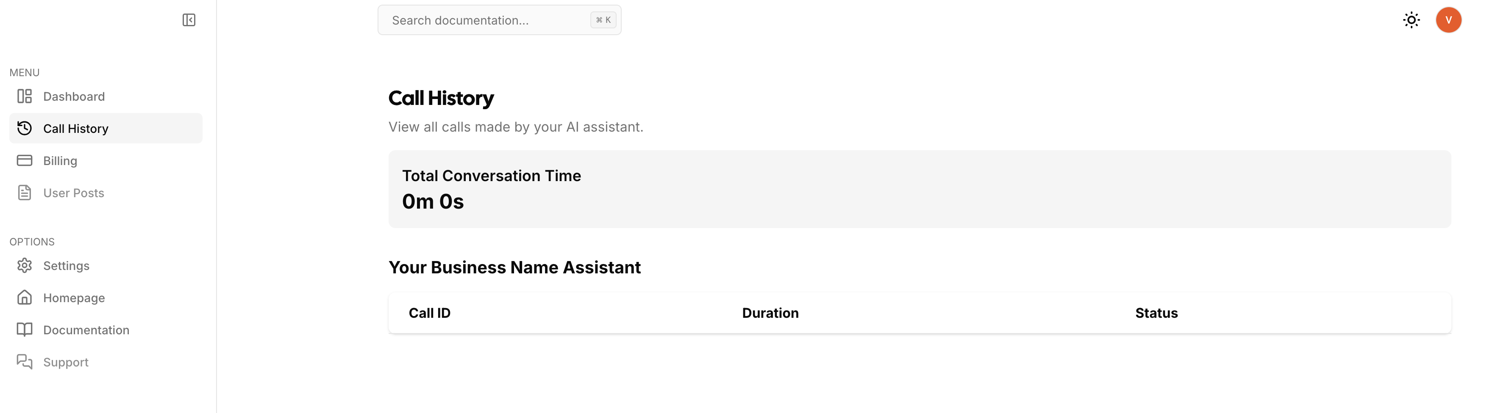Open the Support link

tap(106, 362)
